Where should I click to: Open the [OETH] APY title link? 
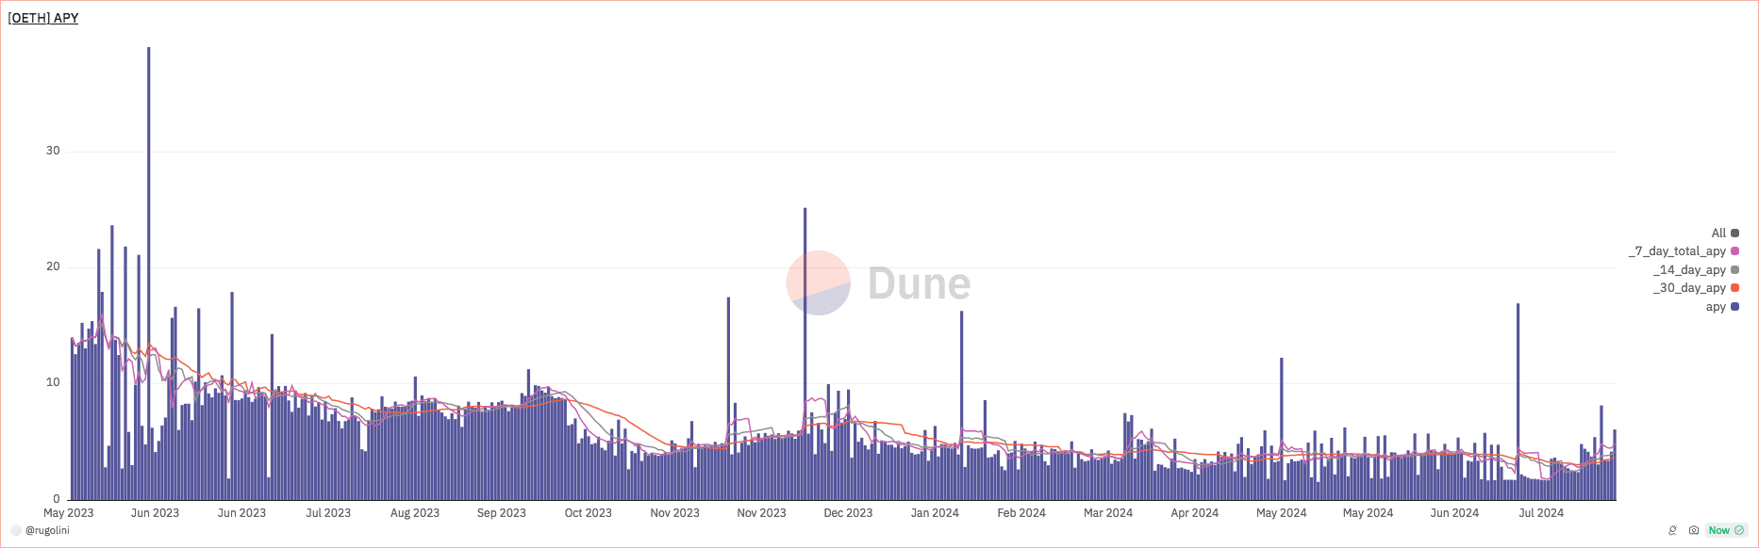(43, 18)
